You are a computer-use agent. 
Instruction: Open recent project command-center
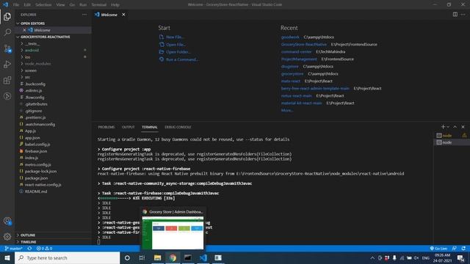[x=296, y=52]
